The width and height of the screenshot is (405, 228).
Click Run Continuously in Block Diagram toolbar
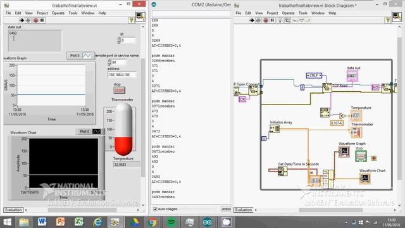click(258, 20)
